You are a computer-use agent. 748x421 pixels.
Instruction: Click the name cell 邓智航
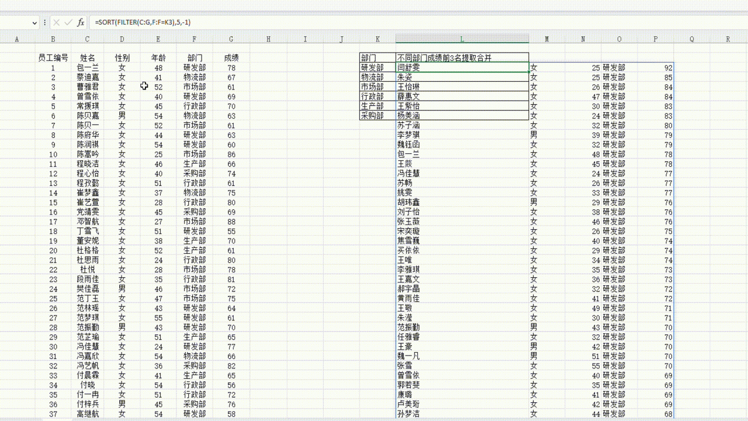click(x=88, y=222)
